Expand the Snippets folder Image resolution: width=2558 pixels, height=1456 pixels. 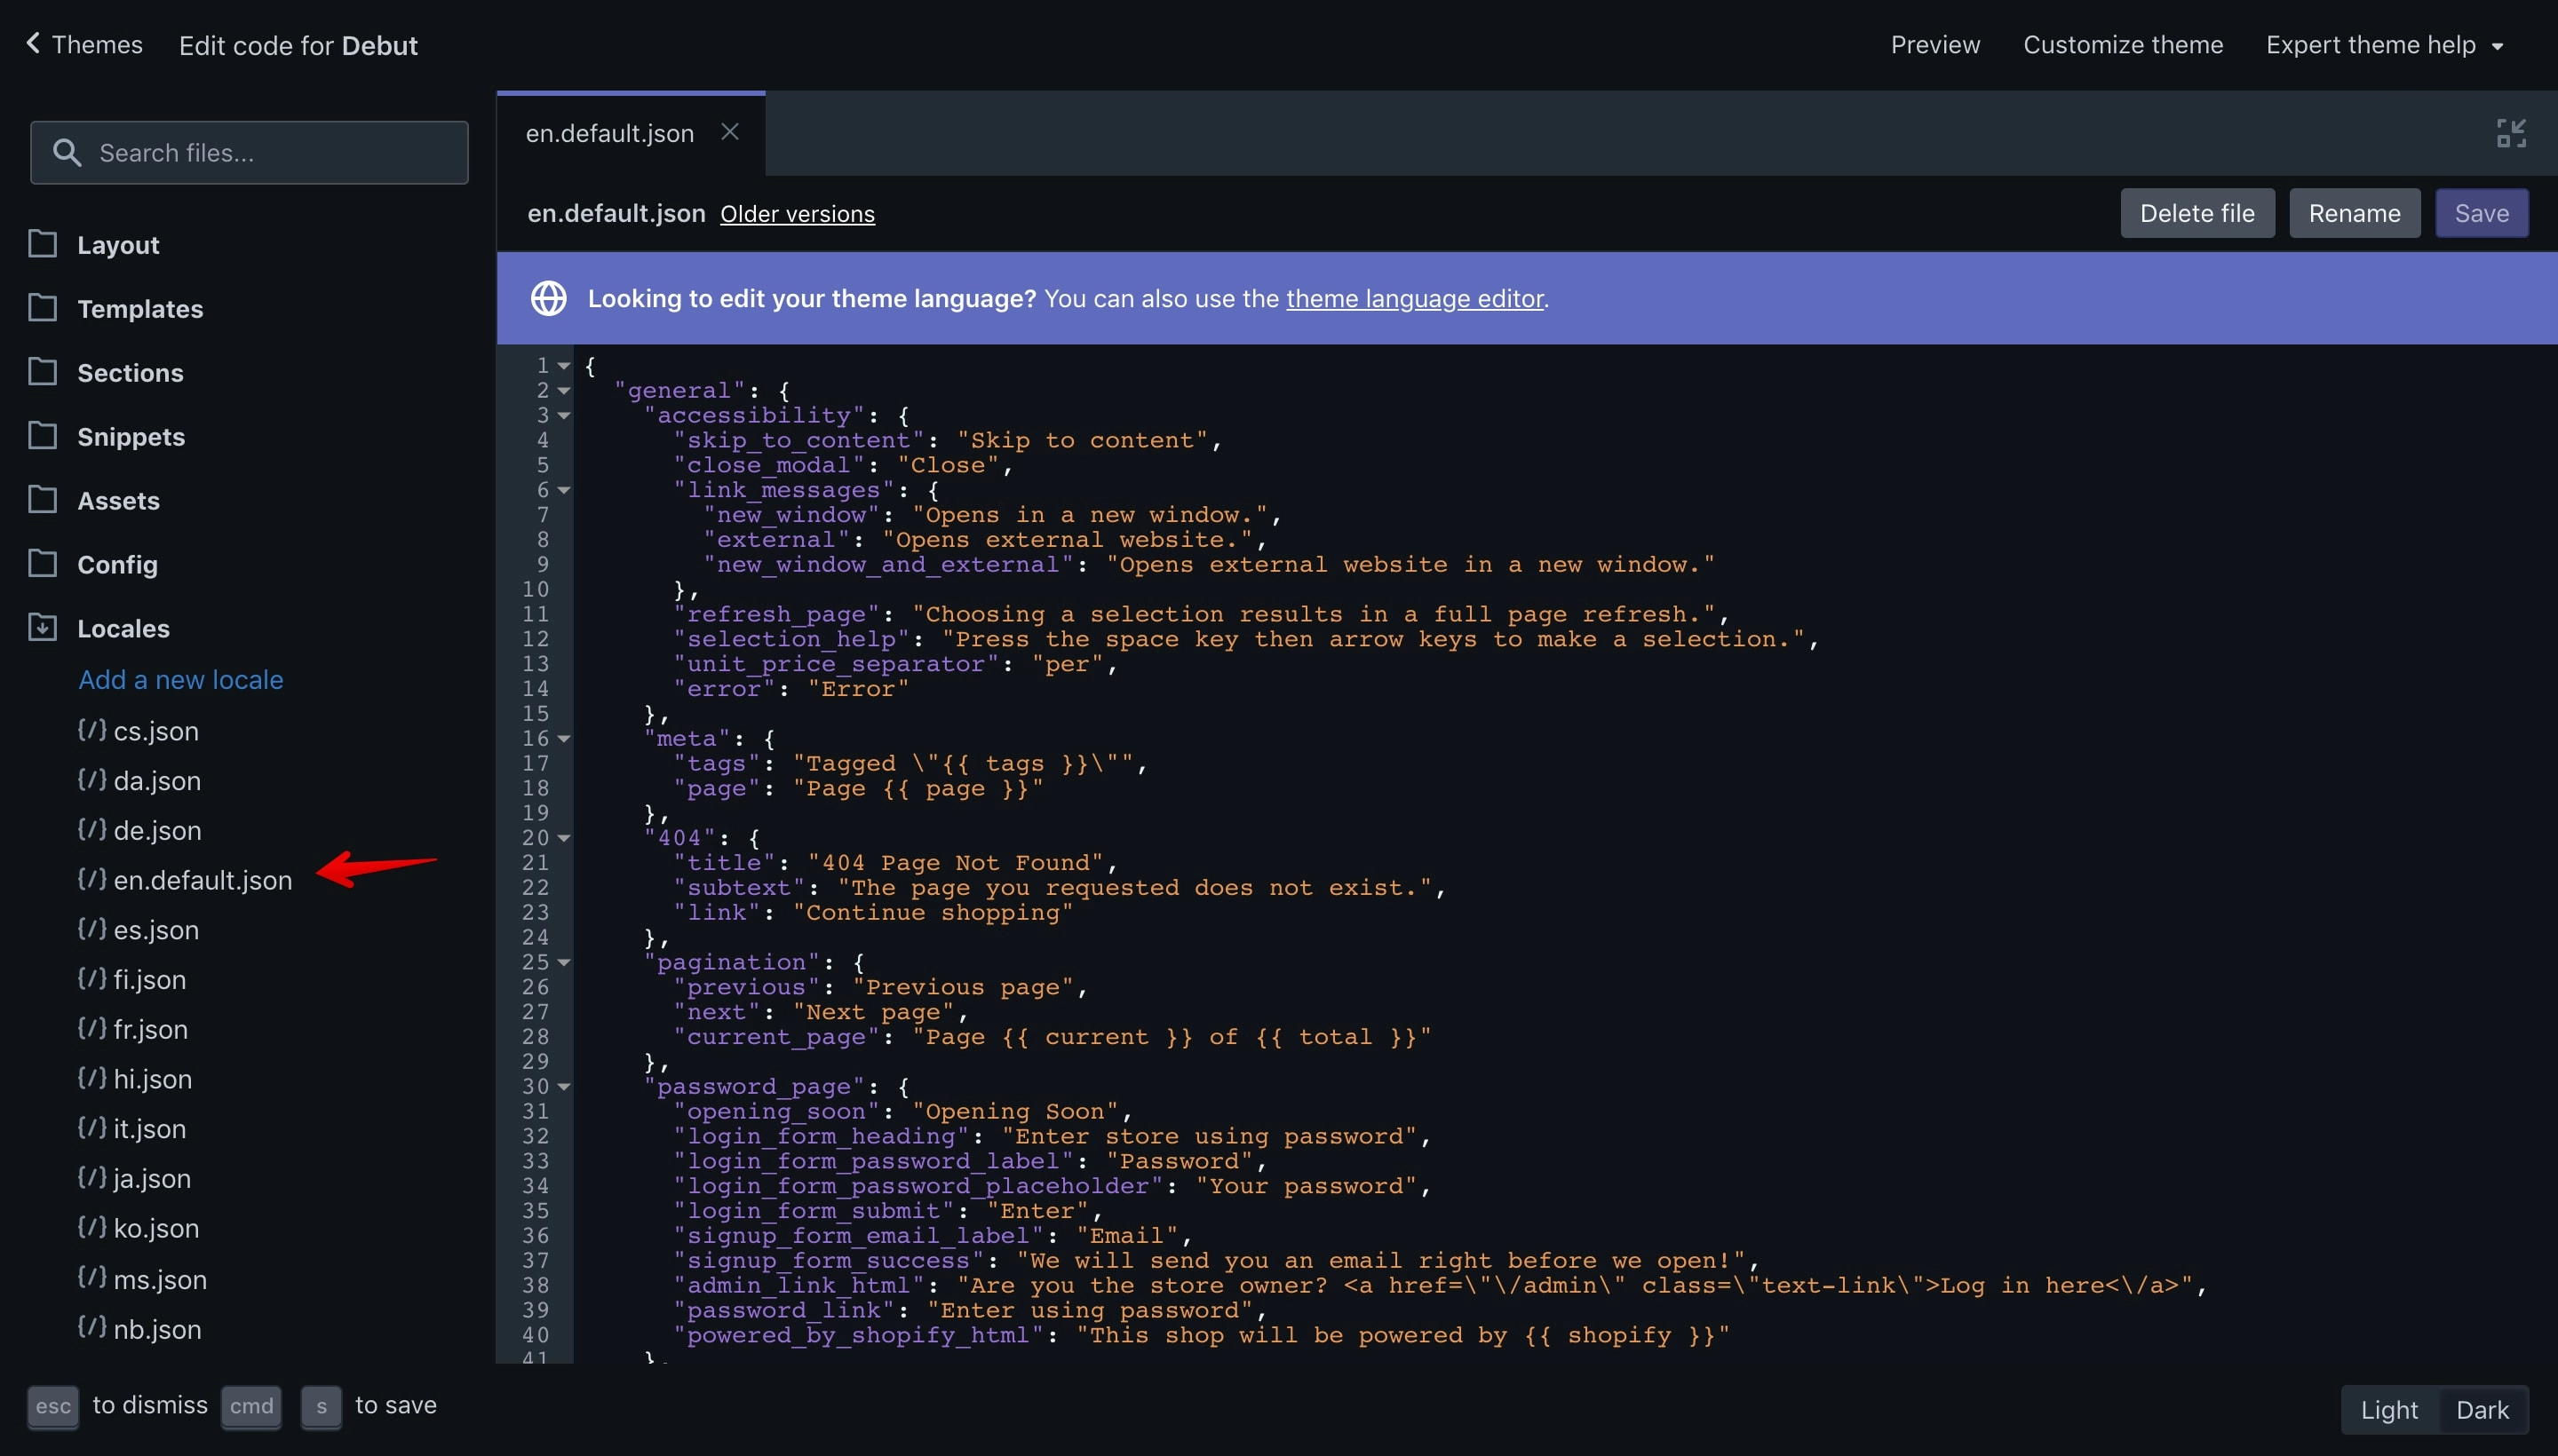(131, 437)
